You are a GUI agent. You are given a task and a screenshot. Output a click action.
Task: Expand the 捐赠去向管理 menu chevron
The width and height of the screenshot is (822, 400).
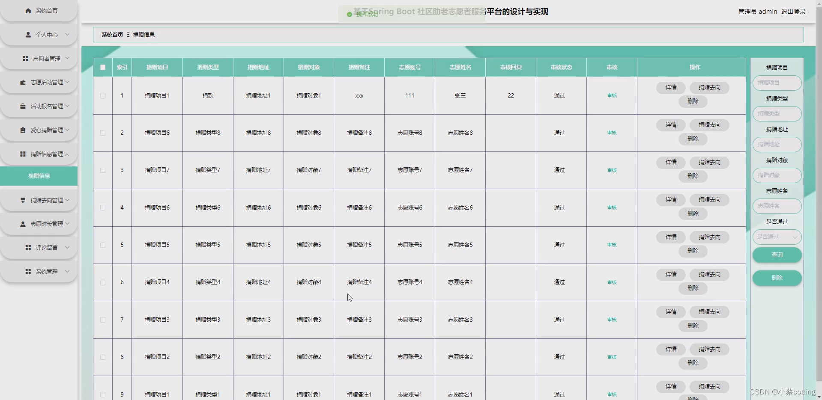point(67,200)
